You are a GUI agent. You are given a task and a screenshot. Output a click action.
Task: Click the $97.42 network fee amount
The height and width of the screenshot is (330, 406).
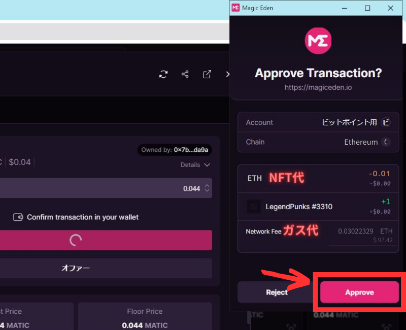click(x=383, y=240)
